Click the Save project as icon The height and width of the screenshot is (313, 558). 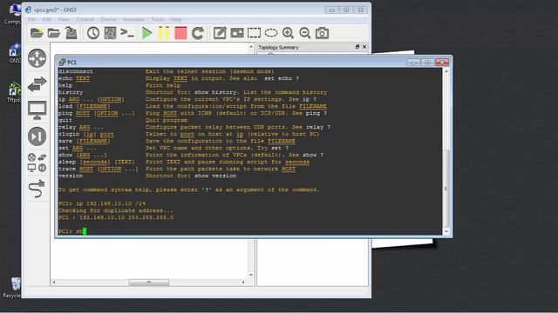(x=71, y=33)
